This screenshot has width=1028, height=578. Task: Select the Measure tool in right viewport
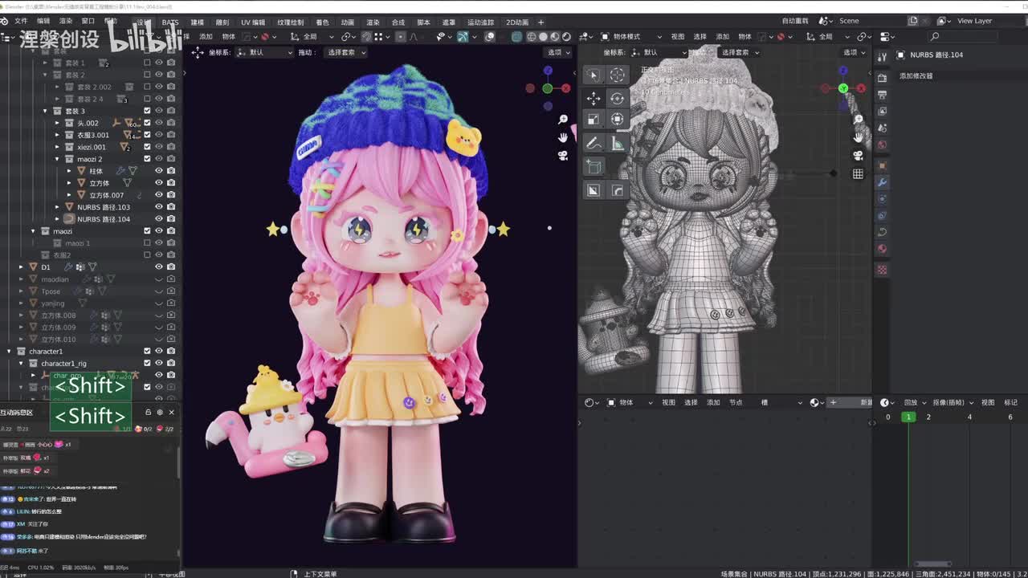617,143
